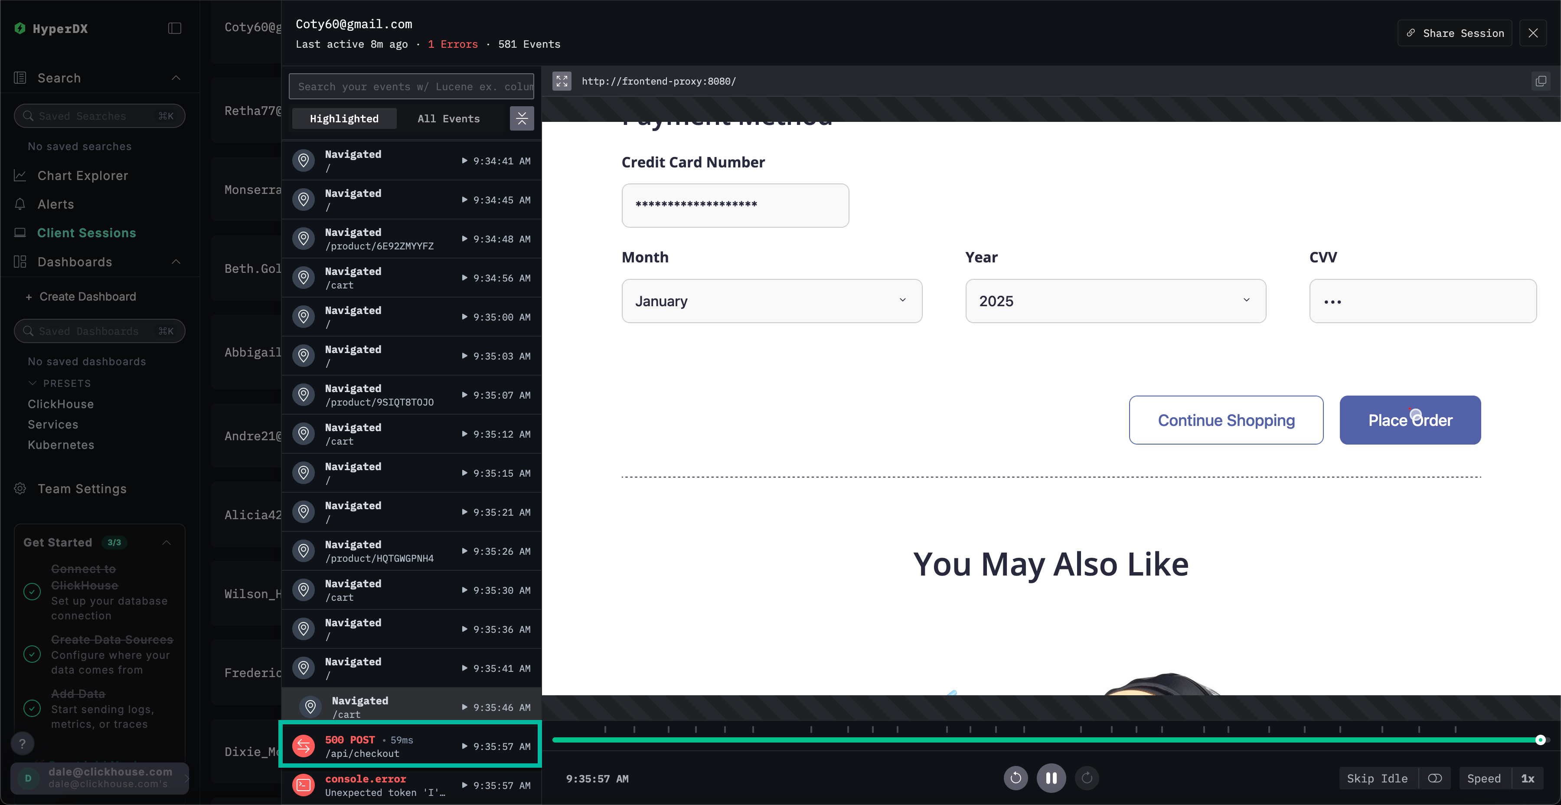
Task: Collapse the Get Started checklist panel
Action: [167, 543]
